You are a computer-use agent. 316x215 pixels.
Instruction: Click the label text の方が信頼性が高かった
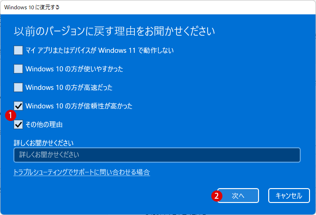[99, 106]
